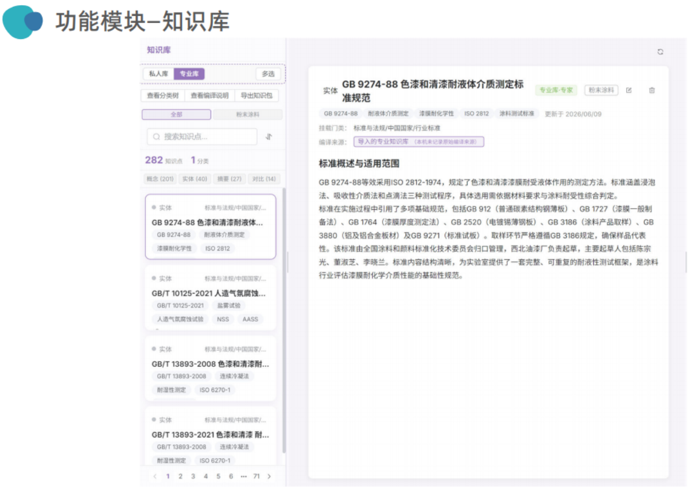Image resolution: width=700 pixels, height=493 pixels.
Task: Go to page 2
Action: click(x=180, y=476)
